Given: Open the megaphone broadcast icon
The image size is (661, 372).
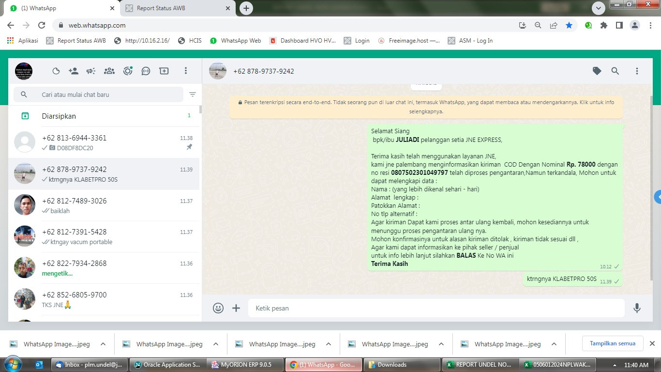Looking at the screenshot, I should tap(91, 71).
